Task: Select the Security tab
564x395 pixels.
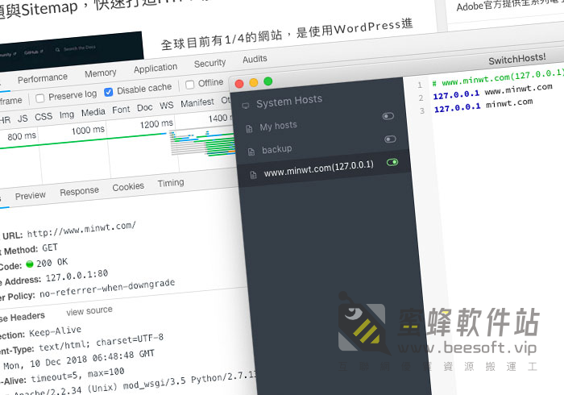Action: (209, 63)
